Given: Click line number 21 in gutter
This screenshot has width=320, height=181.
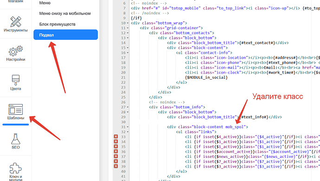Looking at the screenshot, I should (x=123, y=77).
